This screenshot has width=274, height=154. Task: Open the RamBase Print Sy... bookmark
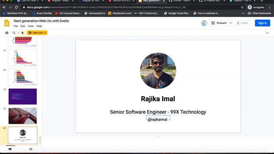(15, 13)
